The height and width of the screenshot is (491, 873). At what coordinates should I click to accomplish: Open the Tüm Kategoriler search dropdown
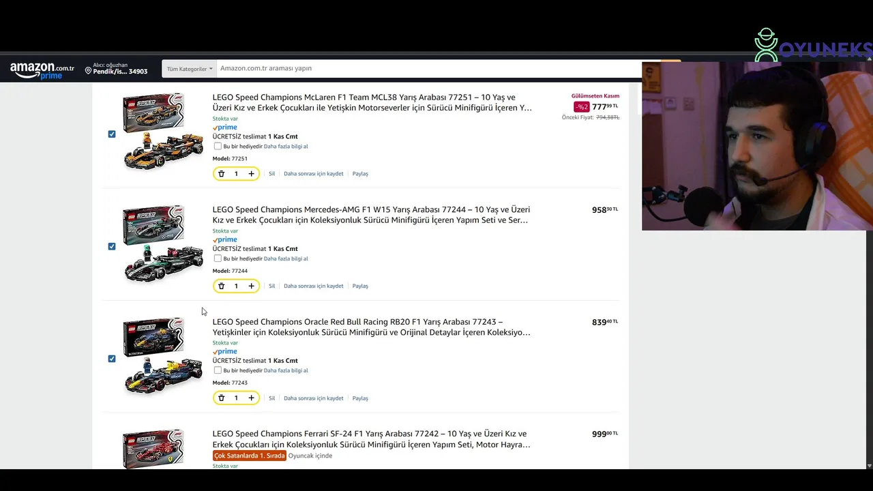pyautogui.click(x=190, y=69)
